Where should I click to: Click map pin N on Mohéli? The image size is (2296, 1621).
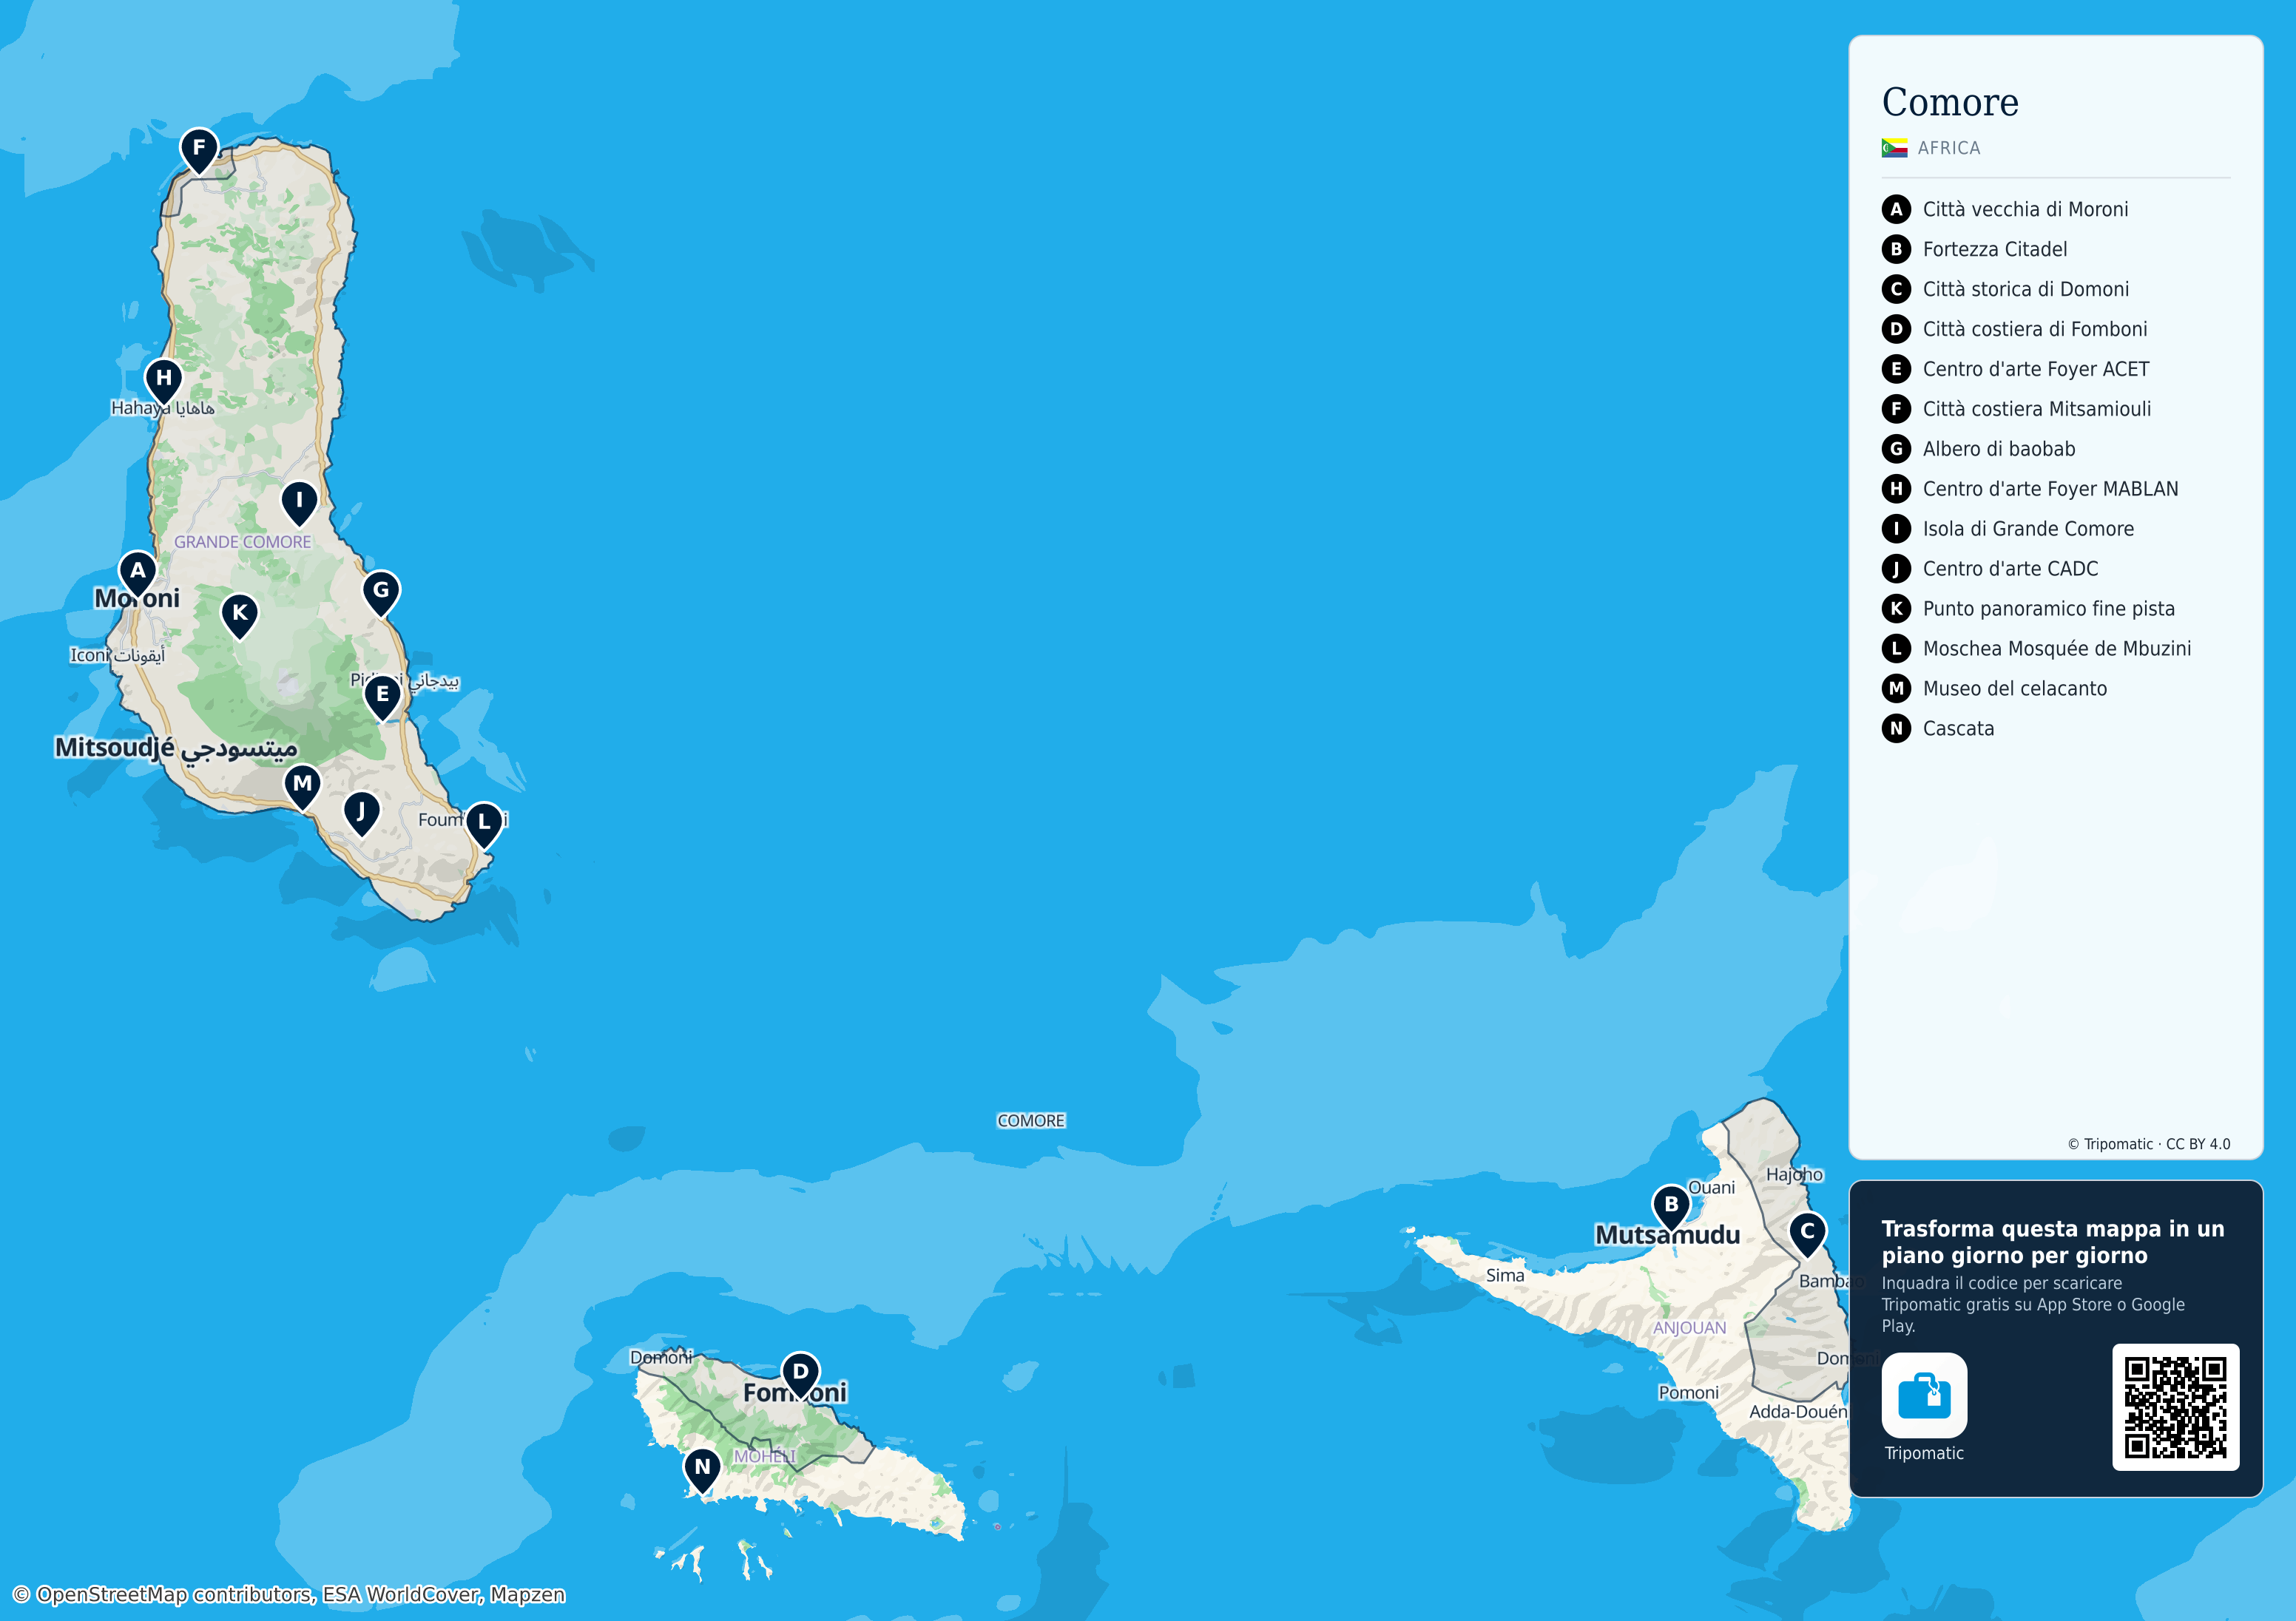[x=702, y=1471]
